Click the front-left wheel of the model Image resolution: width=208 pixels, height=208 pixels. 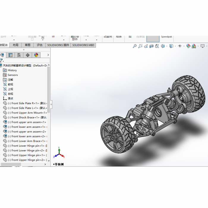coord(118,135)
